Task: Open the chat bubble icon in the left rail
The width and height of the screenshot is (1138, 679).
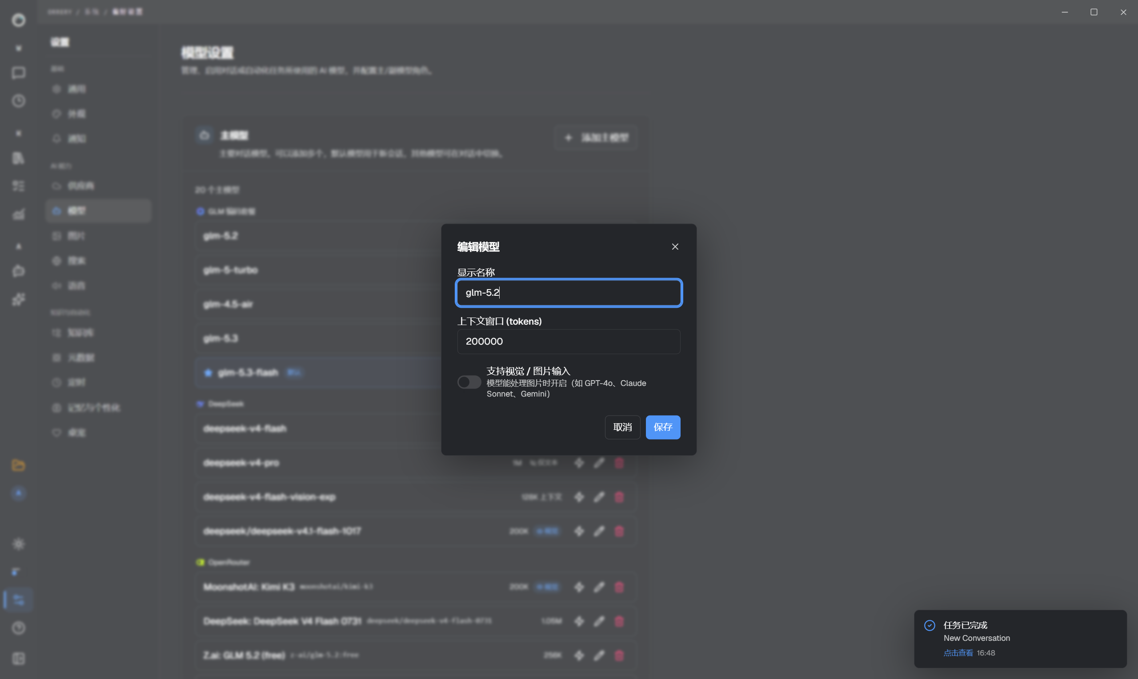Action: point(18,73)
